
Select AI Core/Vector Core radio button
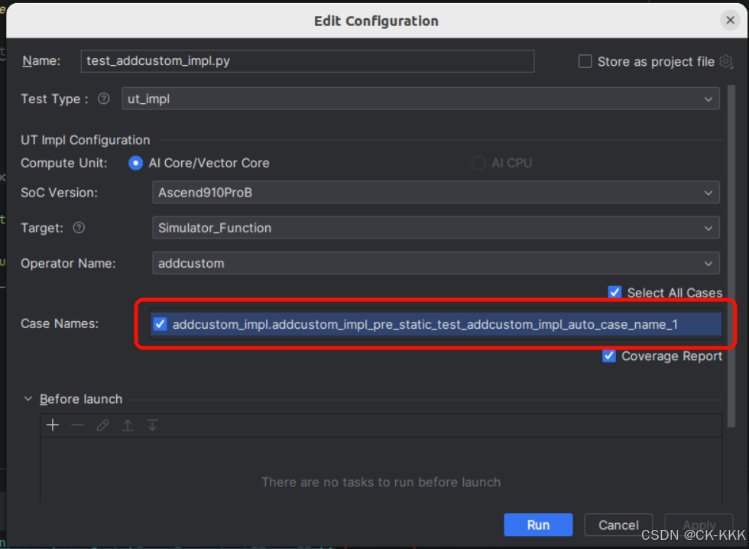pos(136,163)
